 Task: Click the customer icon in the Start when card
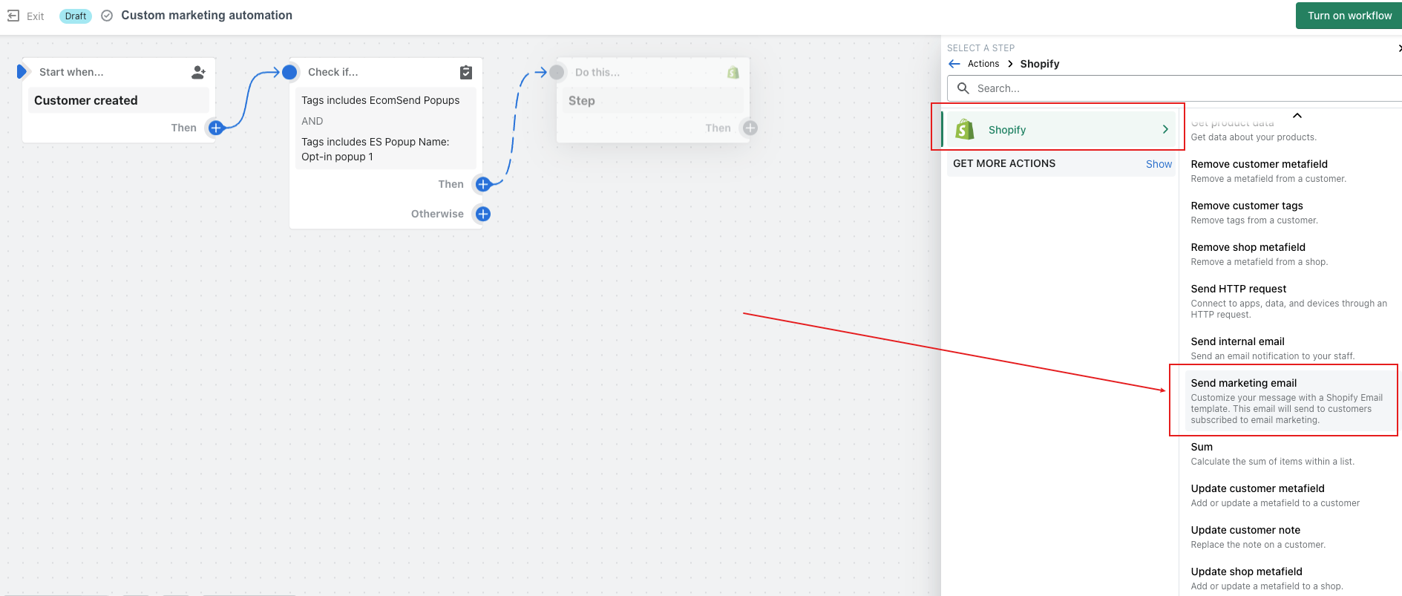point(198,72)
